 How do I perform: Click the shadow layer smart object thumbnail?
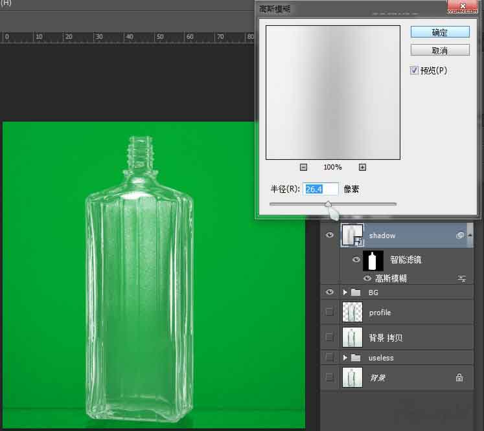pyautogui.click(x=352, y=235)
